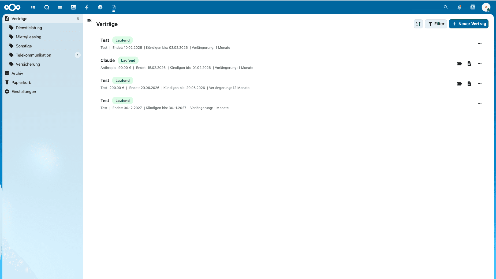Open the Talk app icon
The height and width of the screenshot is (279, 496).
tap(47, 7)
